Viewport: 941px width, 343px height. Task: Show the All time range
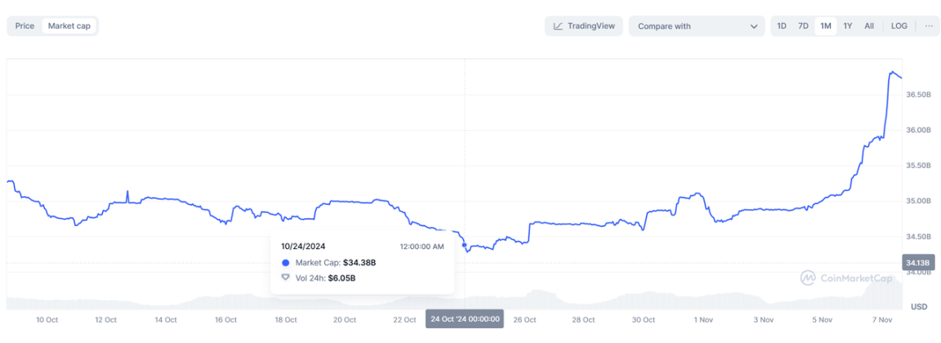(x=869, y=26)
